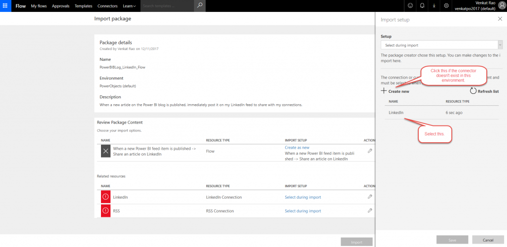Click the user account avatar
The width and height of the screenshot is (507, 247).
(x=500, y=6)
